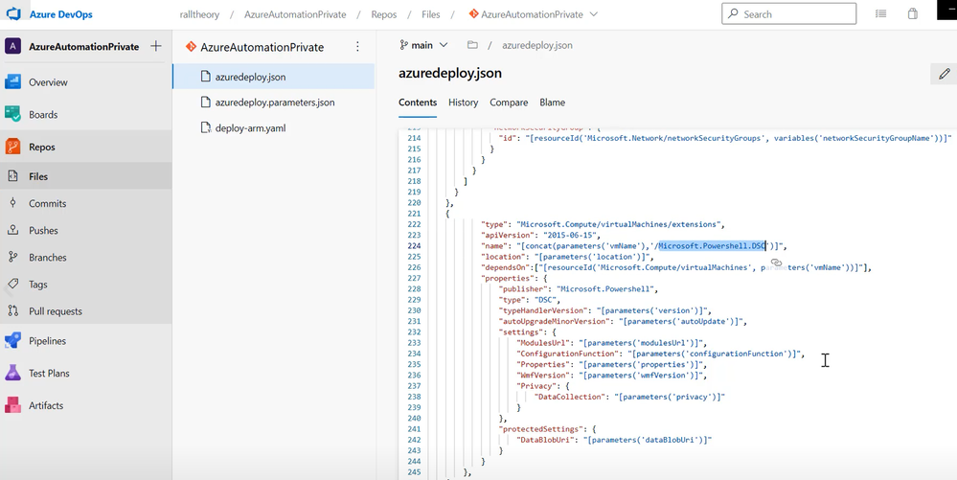Click the Pushes icon in the sidebar

pyautogui.click(x=12, y=230)
